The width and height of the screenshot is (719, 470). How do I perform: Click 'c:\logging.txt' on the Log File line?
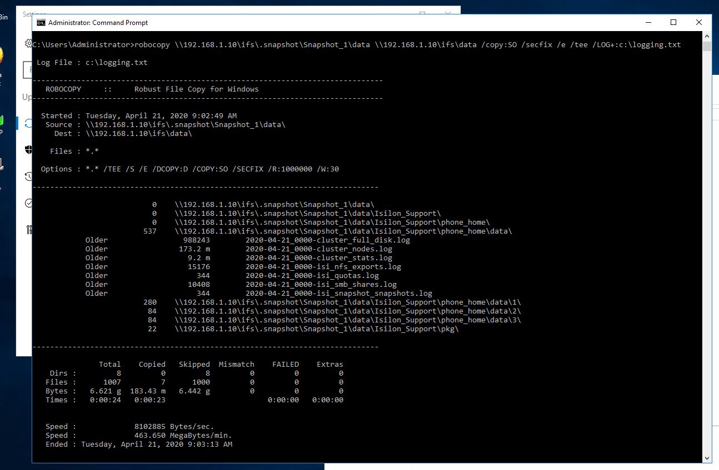point(117,62)
